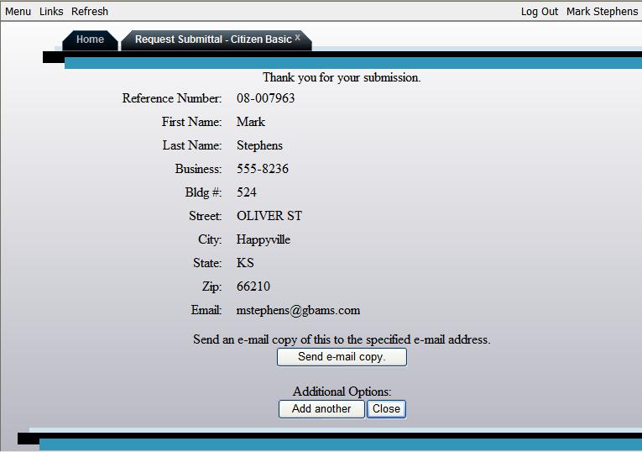Click the Reference Number label
Screen dimensions: 642x452
coord(172,98)
